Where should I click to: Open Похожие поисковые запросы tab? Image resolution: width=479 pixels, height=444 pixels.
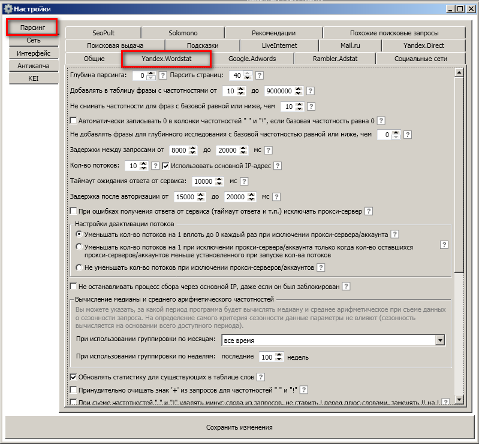coord(394,33)
